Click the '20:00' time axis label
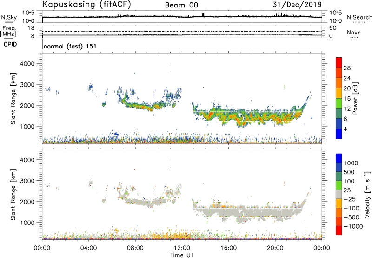Viewport: 372px width, 258px height. click(x=275, y=248)
